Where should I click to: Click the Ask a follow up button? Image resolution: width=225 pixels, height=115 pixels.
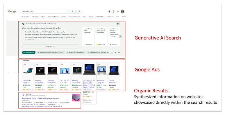(29, 53)
